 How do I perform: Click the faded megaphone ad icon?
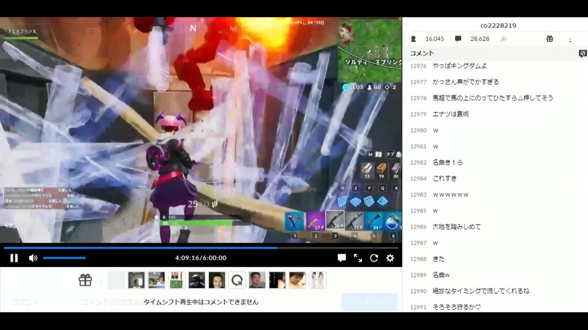point(503,38)
